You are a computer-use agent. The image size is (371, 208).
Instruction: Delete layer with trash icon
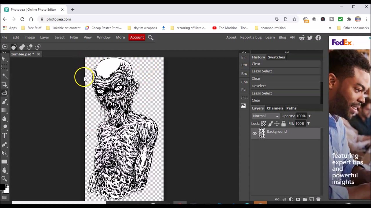click(318, 199)
